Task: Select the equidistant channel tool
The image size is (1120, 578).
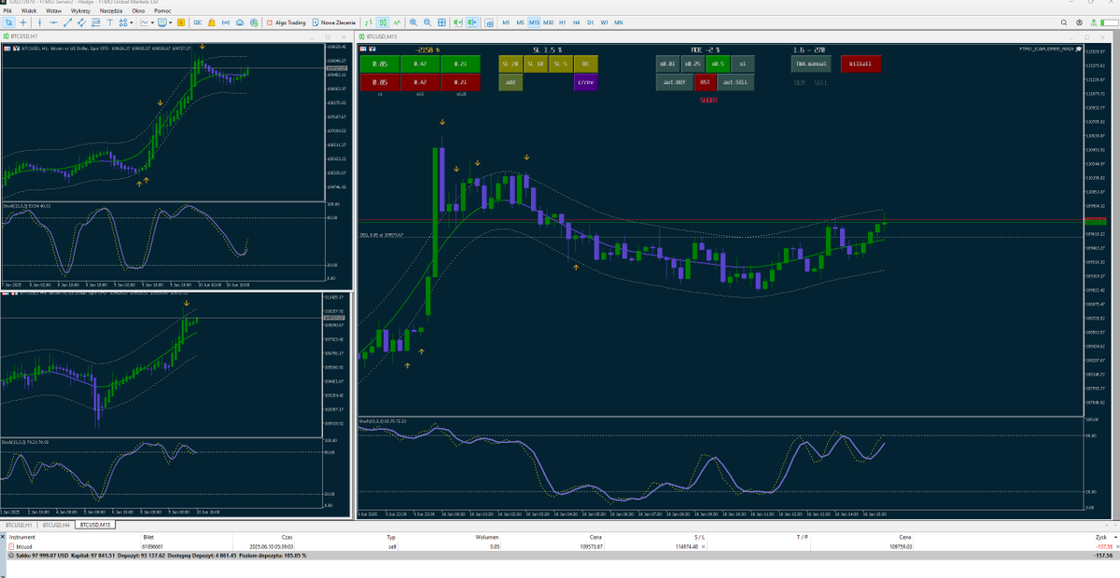Action: coord(81,21)
